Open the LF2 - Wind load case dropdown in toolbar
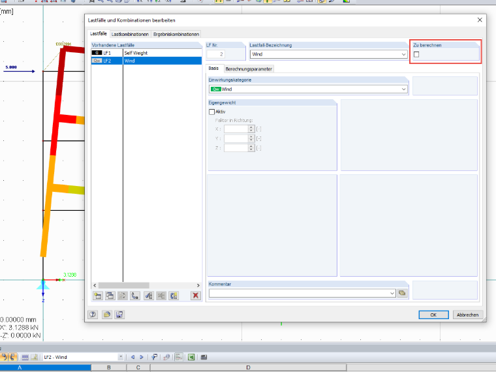 120,357
